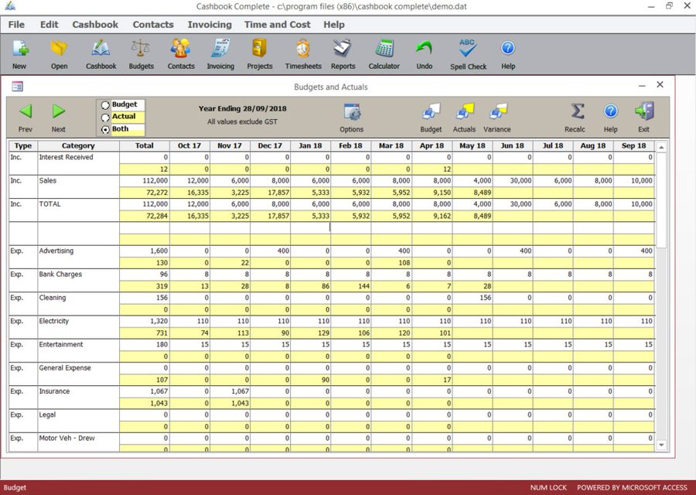Click Sales budget cell for Jun 18
Image resolution: width=696 pixels, height=495 pixels.
coord(513,181)
